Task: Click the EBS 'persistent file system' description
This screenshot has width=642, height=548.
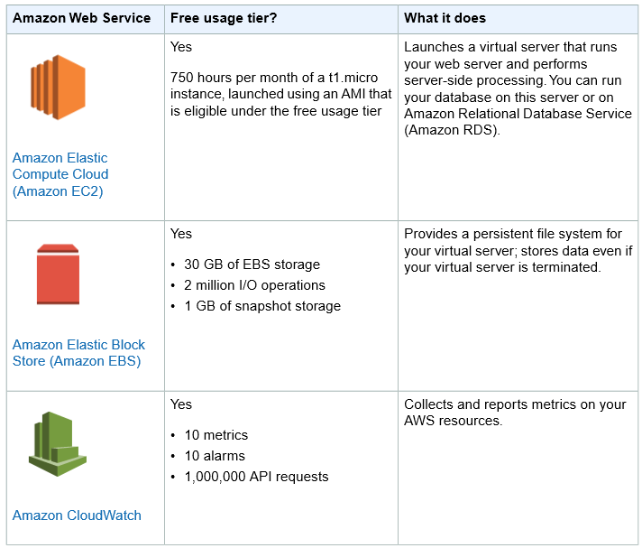Action: pos(518,250)
